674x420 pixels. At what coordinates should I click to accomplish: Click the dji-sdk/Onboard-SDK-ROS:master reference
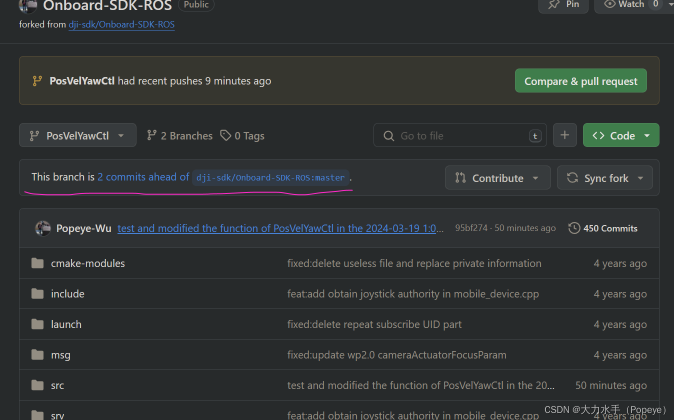(270, 177)
